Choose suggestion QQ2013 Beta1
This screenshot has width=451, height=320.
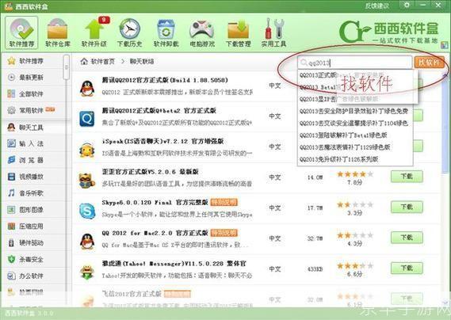(318, 87)
